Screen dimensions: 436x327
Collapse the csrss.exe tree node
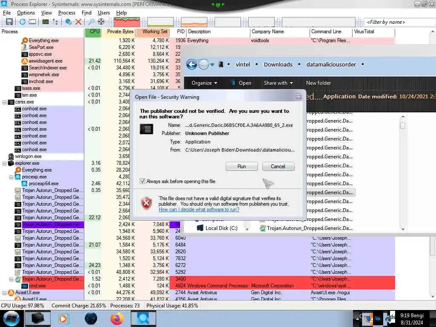[4, 102]
